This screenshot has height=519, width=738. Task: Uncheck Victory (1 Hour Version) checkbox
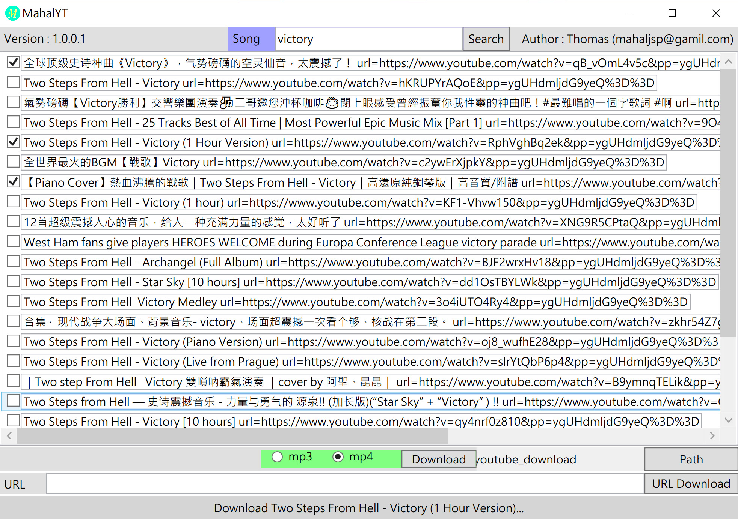[14, 142]
